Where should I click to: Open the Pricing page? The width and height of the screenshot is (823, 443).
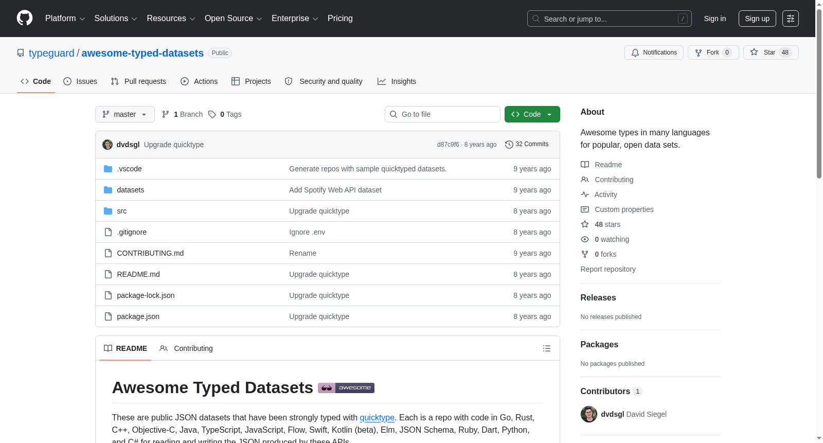pos(340,19)
